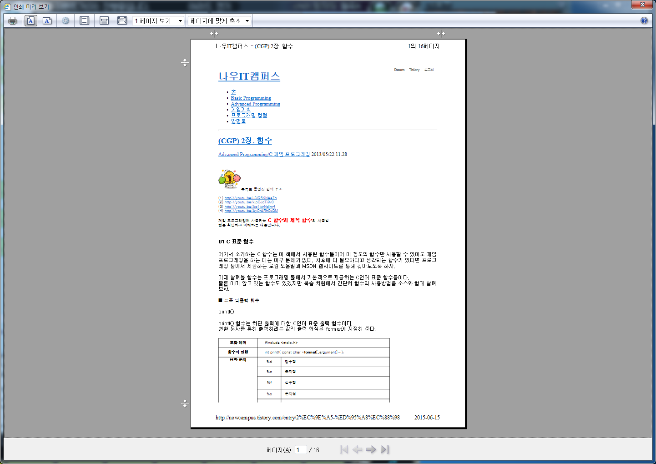Open the '1 페이지 보기' page view dropdown
This screenshot has width=656, height=464.
click(x=158, y=21)
